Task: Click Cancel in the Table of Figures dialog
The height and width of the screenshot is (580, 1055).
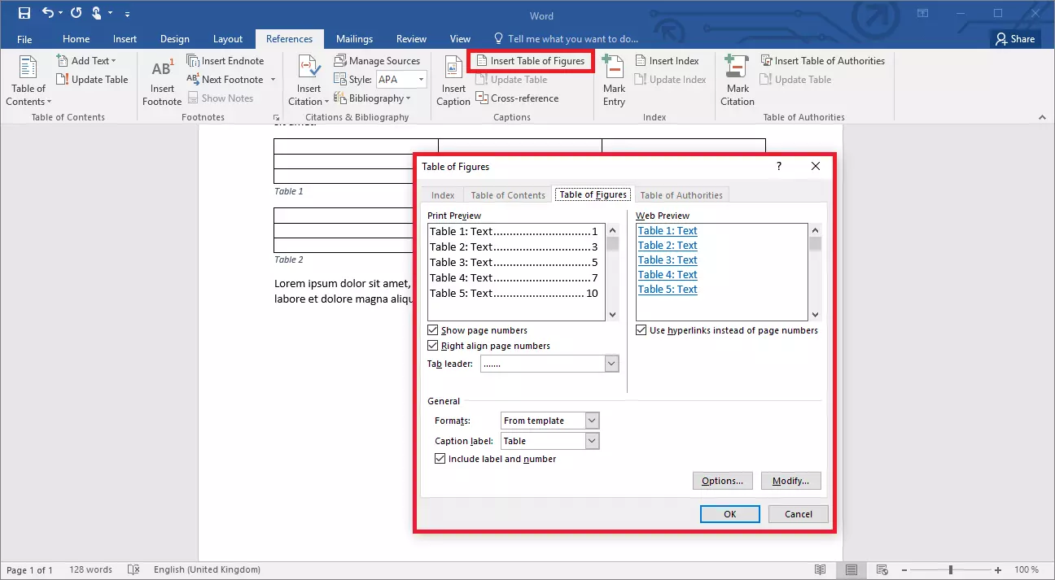Action: 799,514
